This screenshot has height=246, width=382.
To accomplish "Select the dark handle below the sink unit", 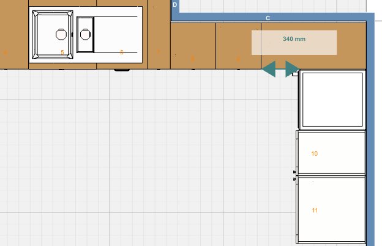I will click(x=122, y=70).
